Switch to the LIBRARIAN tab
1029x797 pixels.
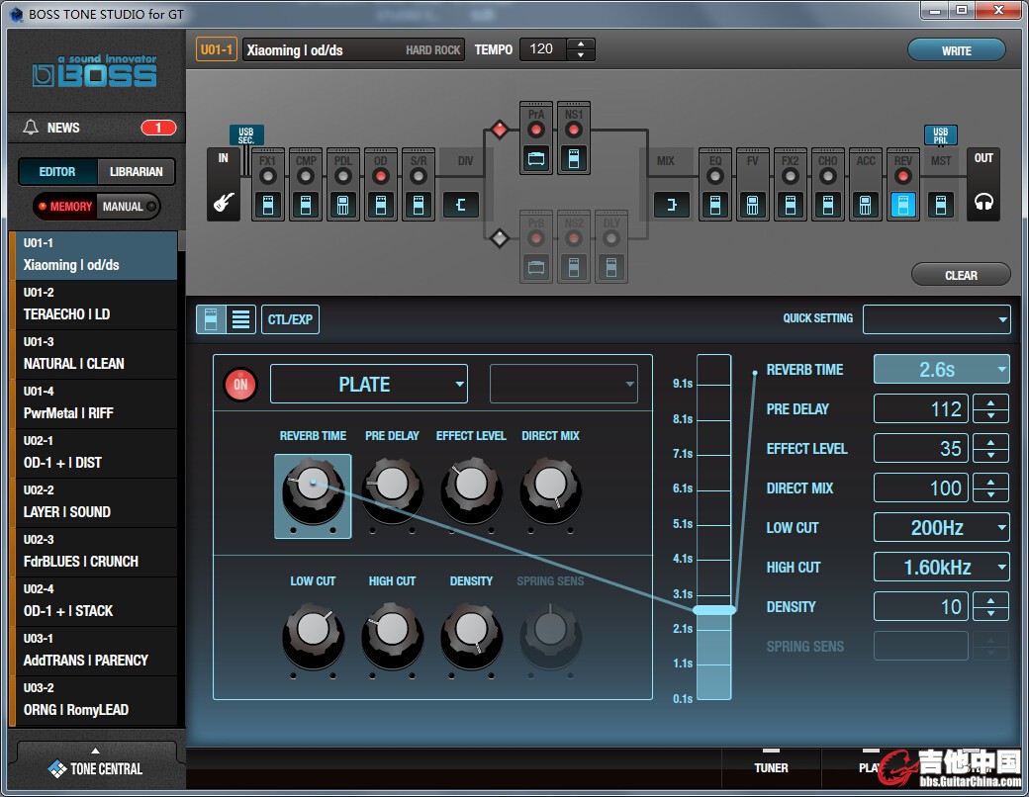pos(137,172)
